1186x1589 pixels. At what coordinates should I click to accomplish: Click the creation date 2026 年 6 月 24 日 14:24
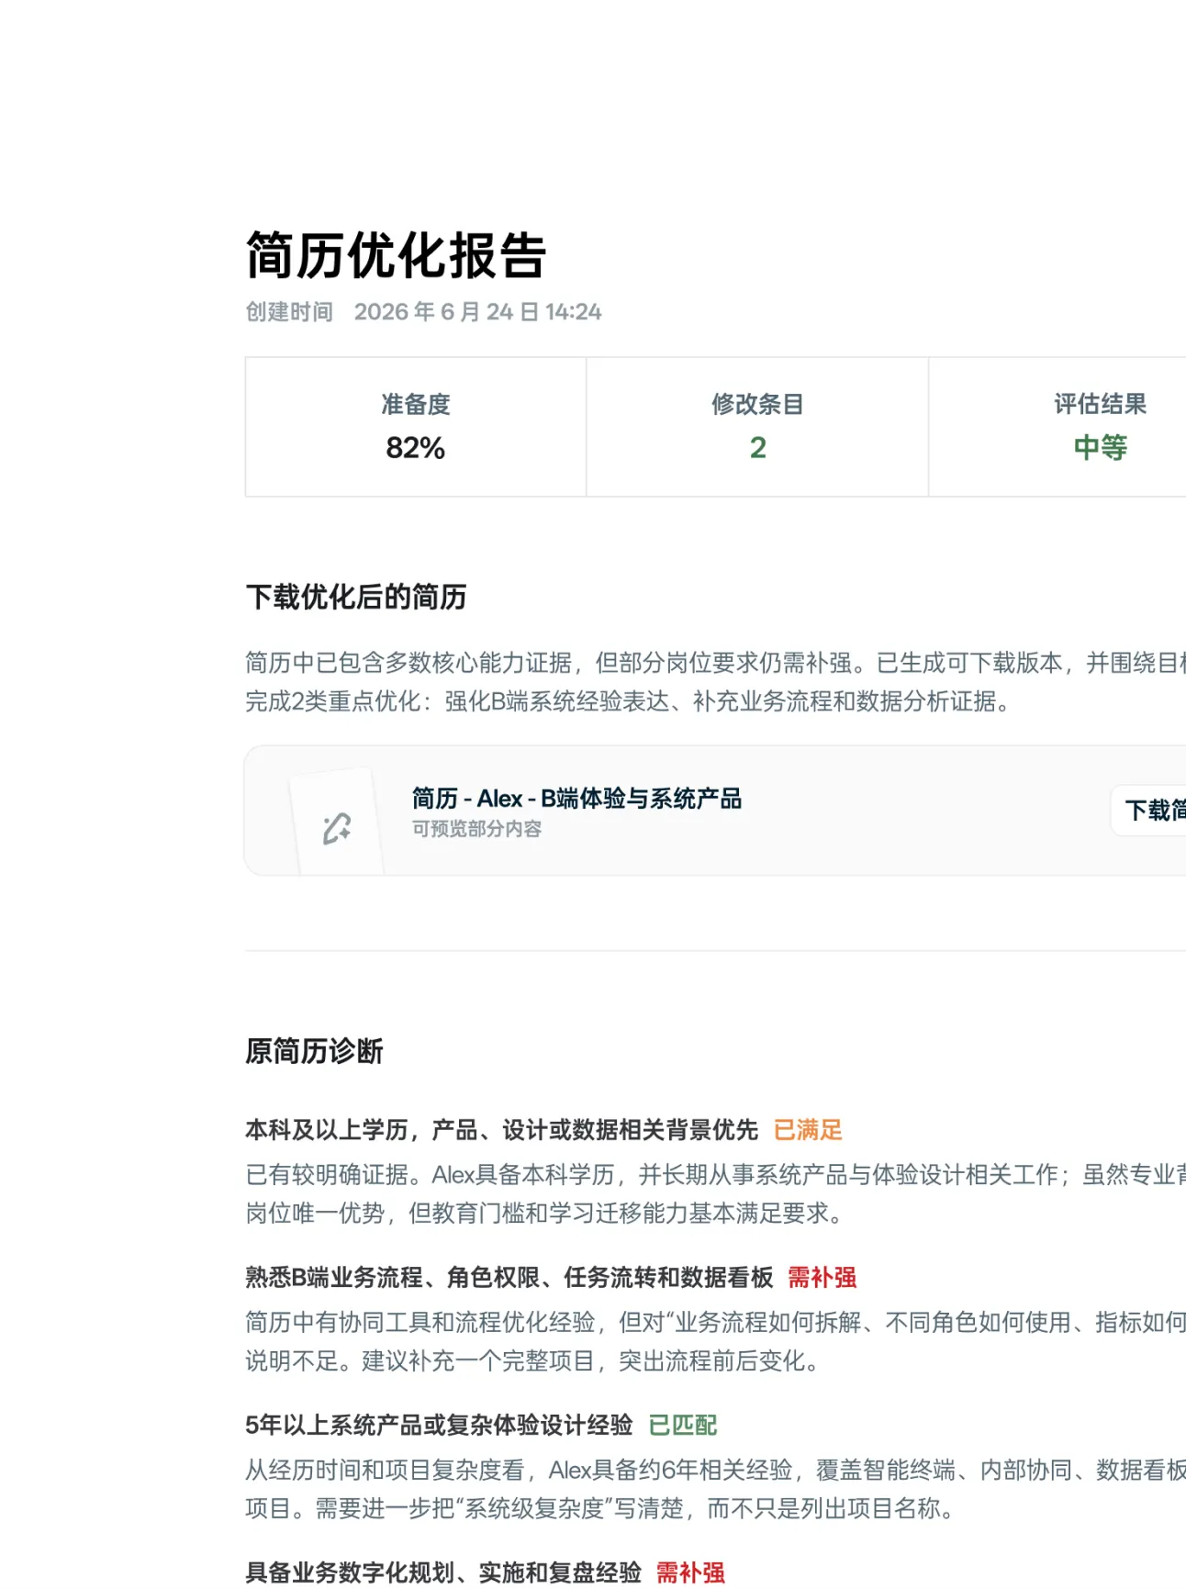[478, 312]
